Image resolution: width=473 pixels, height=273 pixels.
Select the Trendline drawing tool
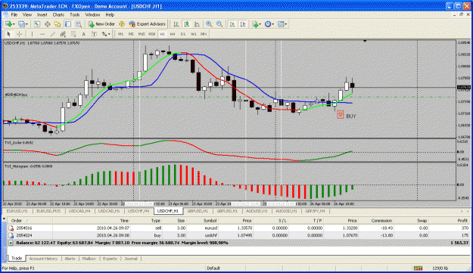pos(52,34)
